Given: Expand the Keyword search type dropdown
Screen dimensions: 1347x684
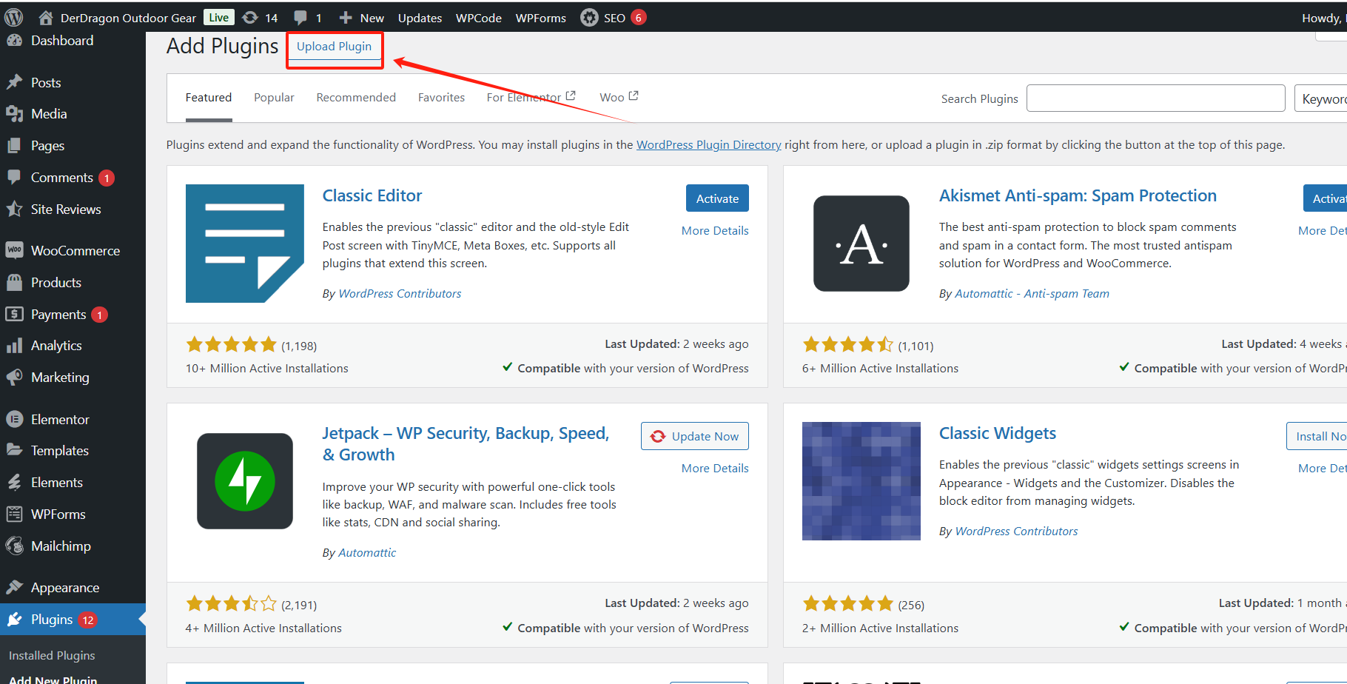Looking at the screenshot, I should [1322, 98].
